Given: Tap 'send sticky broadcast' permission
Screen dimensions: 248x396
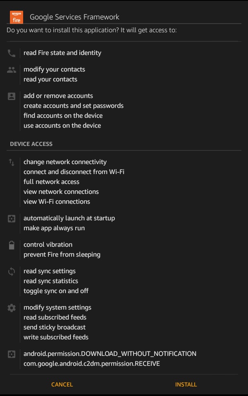Looking at the screenshot, I should coord(55,327).
